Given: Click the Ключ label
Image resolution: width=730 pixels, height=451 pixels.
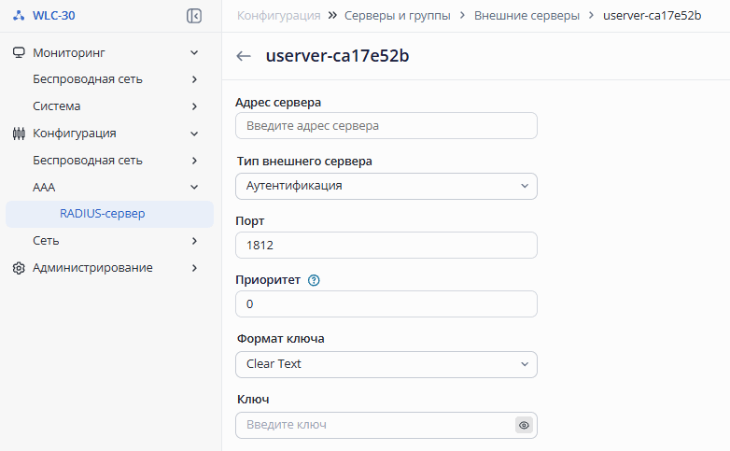Looking at the screenshot, I should tap(253, 400).
